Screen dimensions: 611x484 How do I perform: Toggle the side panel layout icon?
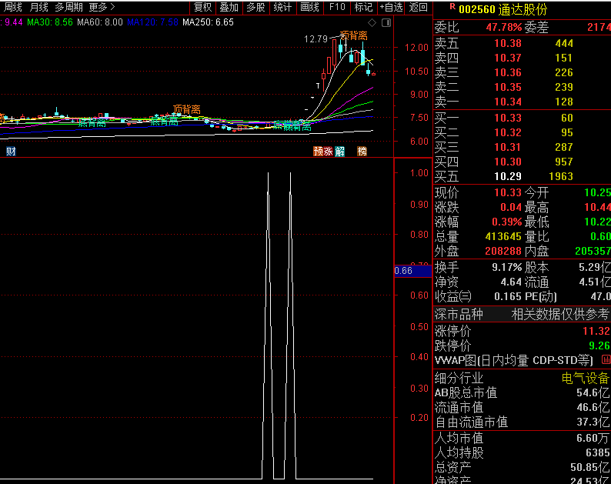386,22
